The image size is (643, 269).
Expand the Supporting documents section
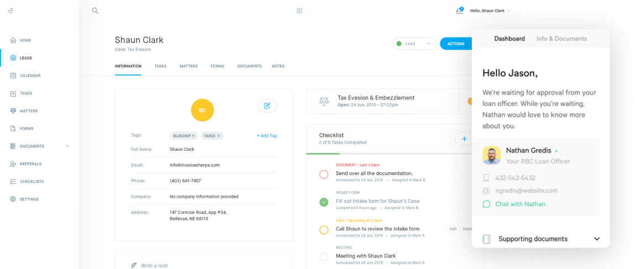597,239
